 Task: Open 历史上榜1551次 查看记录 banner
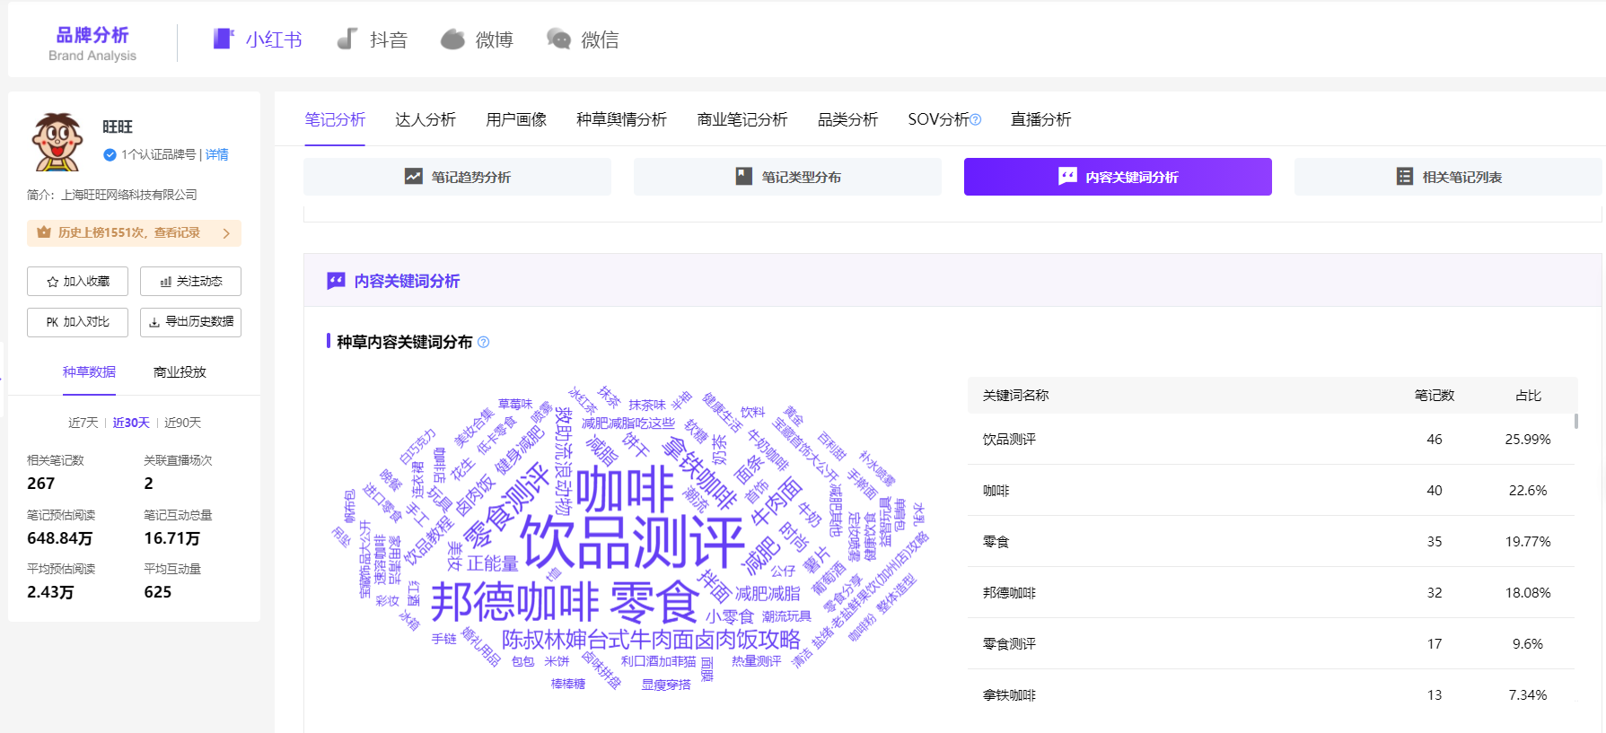coord(134,233)
